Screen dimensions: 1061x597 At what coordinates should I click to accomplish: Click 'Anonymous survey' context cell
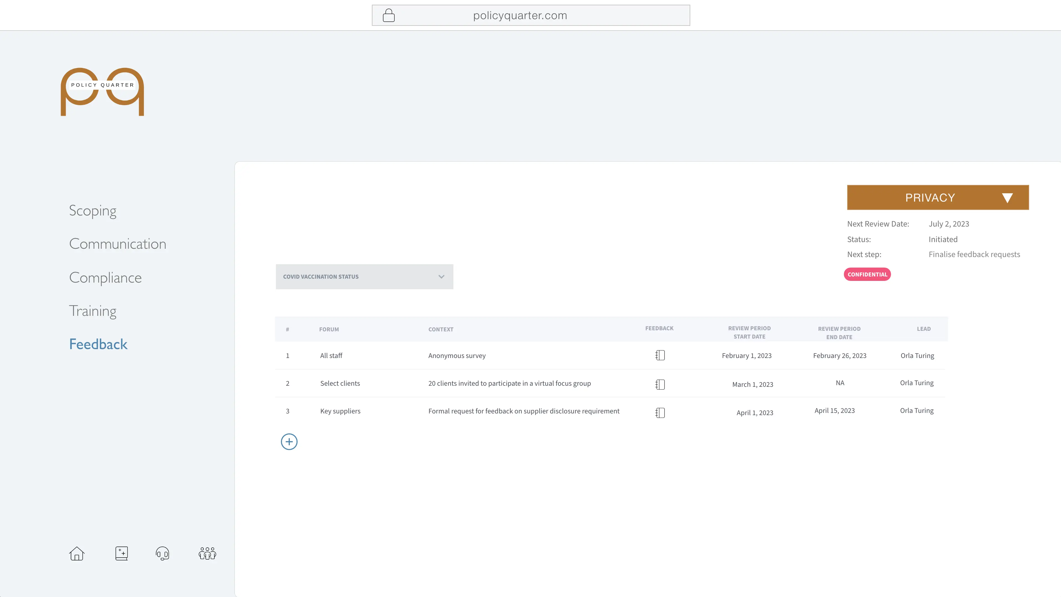457,356
